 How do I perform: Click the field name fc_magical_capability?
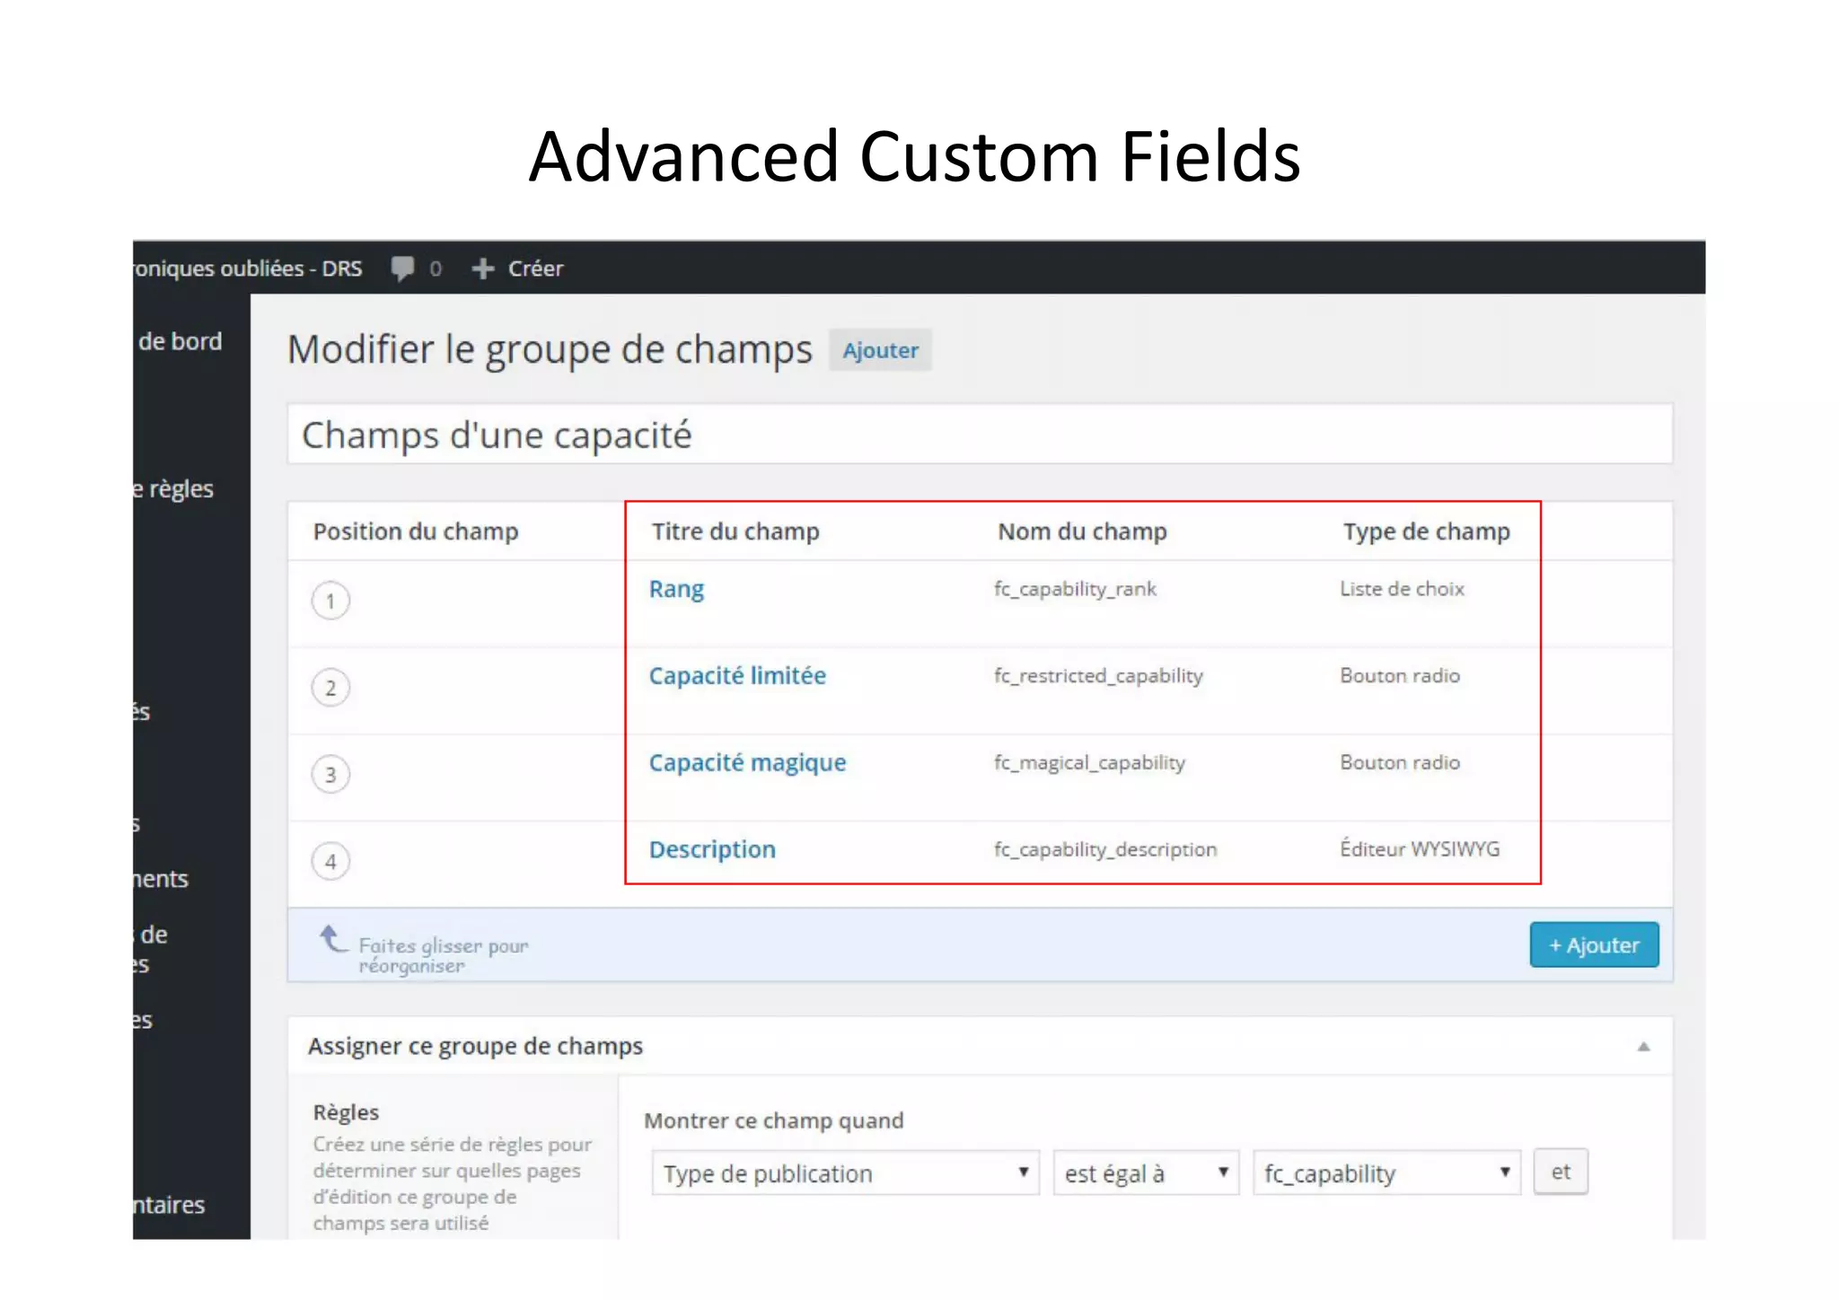(1089, 763)
